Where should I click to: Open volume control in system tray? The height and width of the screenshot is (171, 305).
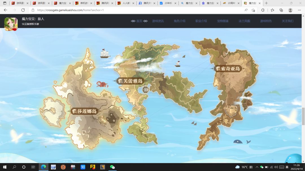tap(276, 167)
